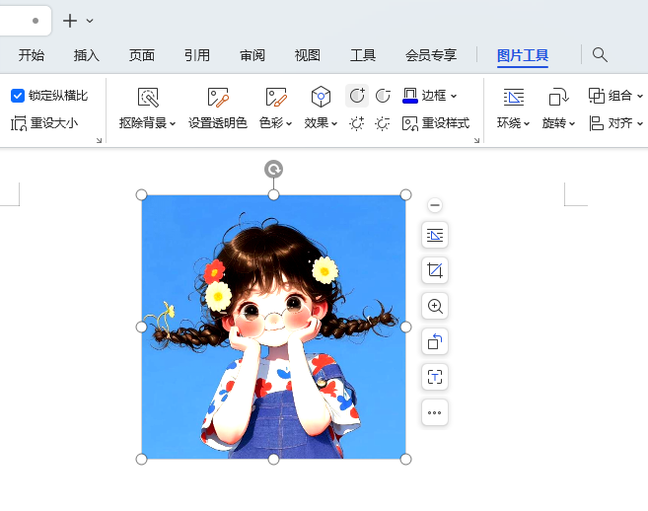Click the image rotation handle
648x511 pixels.
(x=273, y=170)
